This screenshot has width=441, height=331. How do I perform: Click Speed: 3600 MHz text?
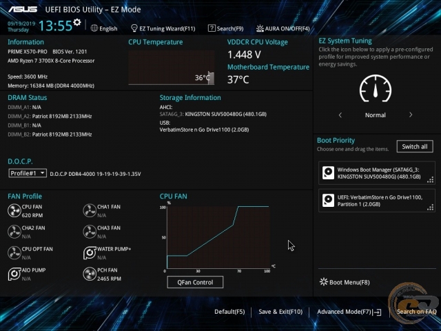[28, 77]
